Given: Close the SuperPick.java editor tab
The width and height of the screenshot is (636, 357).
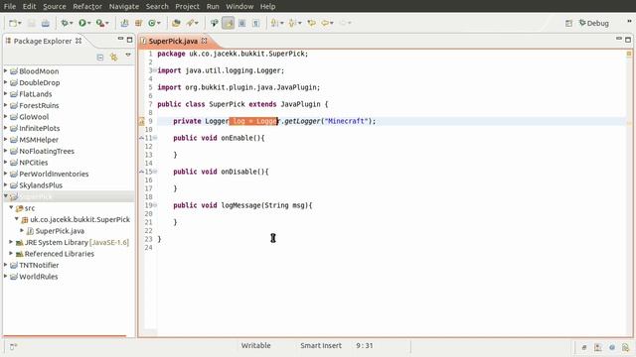Looking at the screenshot, I should coord(204,41).
